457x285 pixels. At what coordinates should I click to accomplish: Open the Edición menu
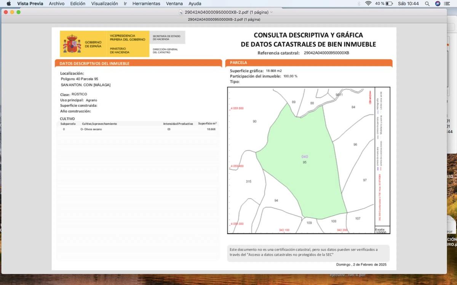tap(78, 3)
